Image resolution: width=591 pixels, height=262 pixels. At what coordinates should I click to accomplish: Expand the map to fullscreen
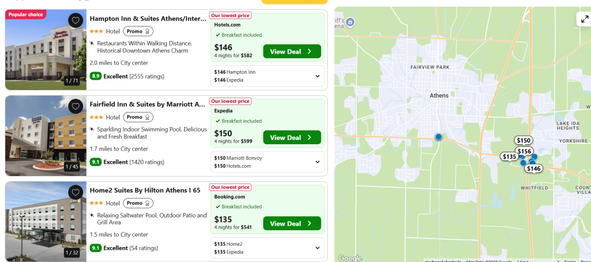(582, 19)
